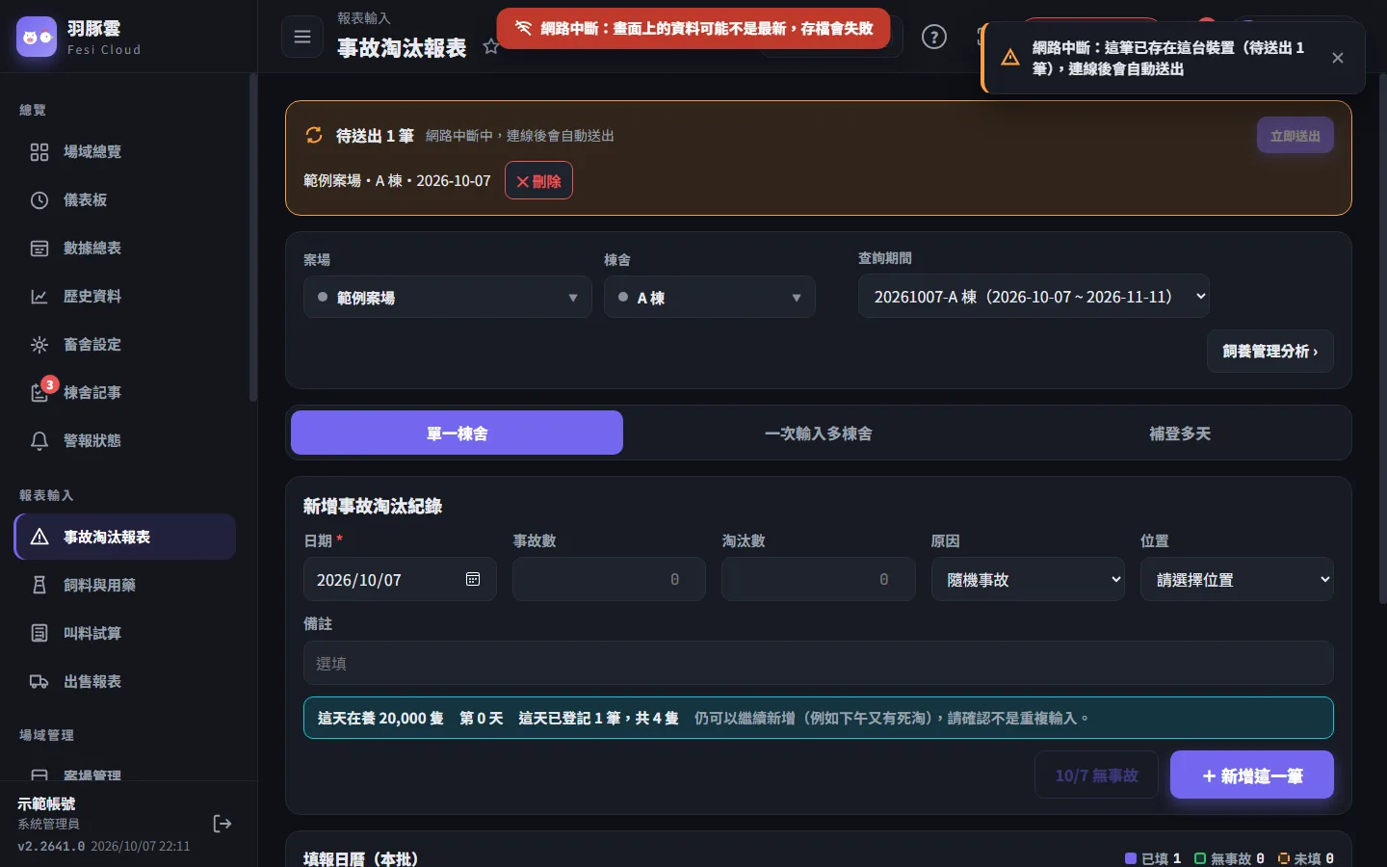The width and height of the screenshot is (1387, 867).
Task: Open 畜舍設定 settings
Action: coord(125,345)
